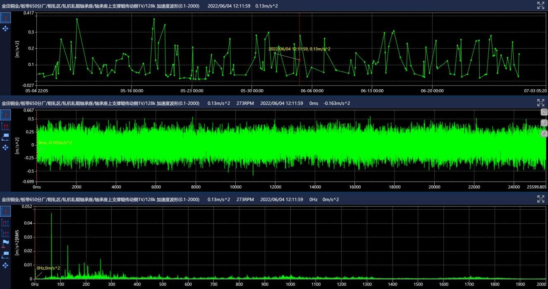This screenshot has height=289, width=548.
Task: Click pan/move tool in waveform panel
Action: click(5, 147)
